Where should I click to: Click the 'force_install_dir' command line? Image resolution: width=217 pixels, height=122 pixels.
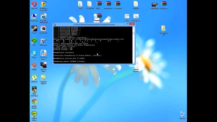[x=69, y=58]
